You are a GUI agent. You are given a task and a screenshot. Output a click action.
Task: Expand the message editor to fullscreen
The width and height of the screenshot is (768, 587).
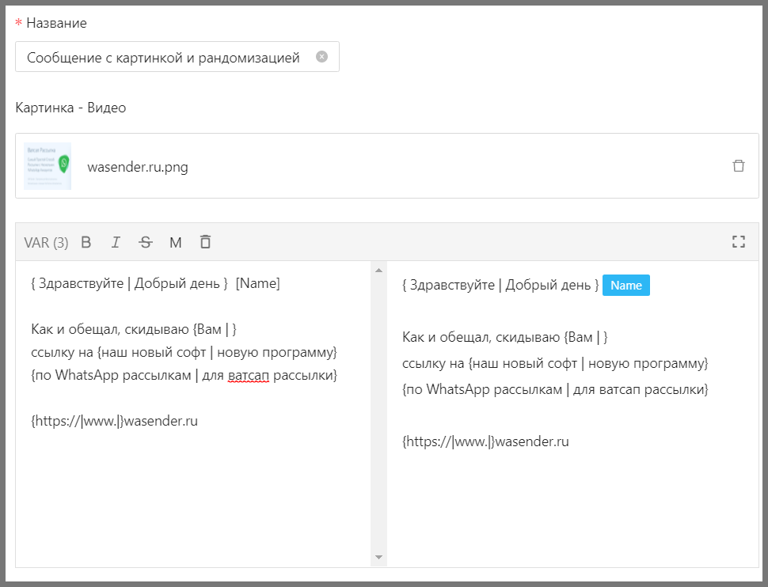coord(738,242)
